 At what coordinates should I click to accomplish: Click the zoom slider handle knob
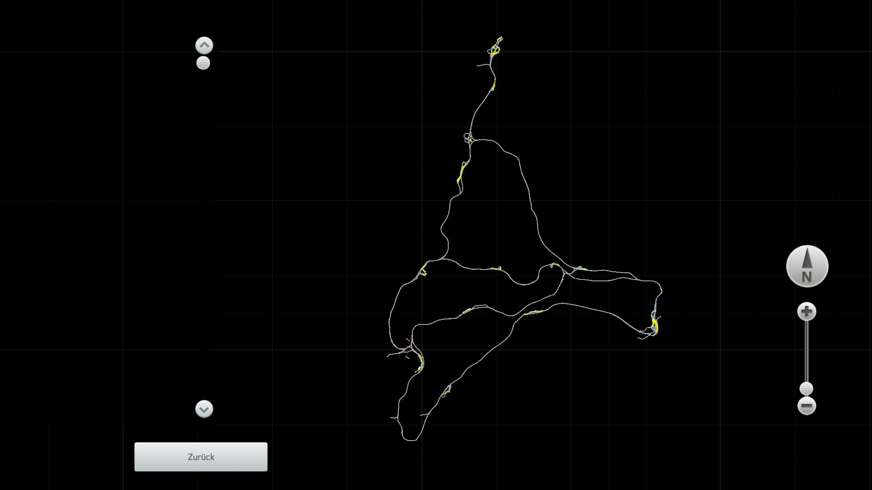(x=806, y=389)
